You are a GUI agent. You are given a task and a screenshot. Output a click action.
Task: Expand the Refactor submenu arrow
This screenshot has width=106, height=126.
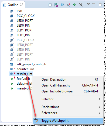point(100,99)
